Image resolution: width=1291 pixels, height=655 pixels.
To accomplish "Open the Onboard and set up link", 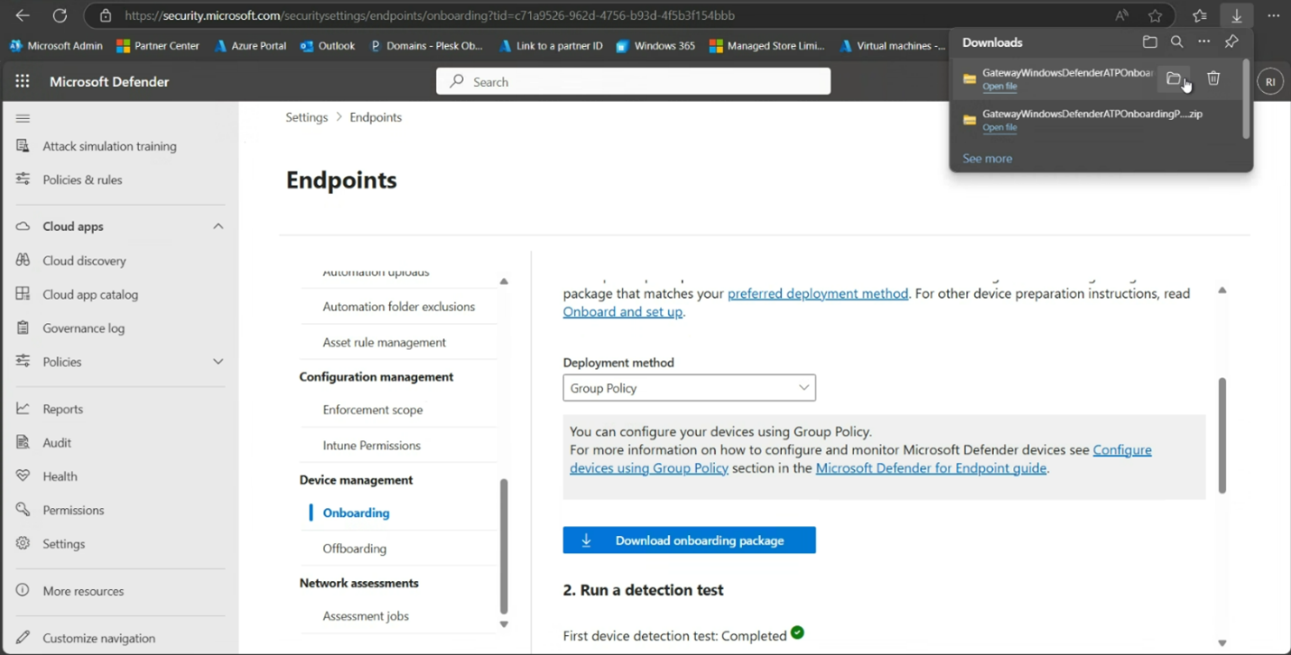I will [x=622, y=311].
